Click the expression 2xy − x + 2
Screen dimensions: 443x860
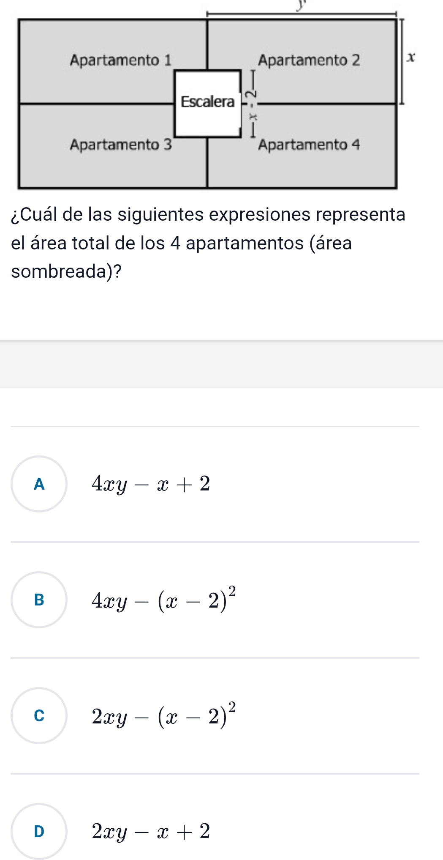[151, 831]
